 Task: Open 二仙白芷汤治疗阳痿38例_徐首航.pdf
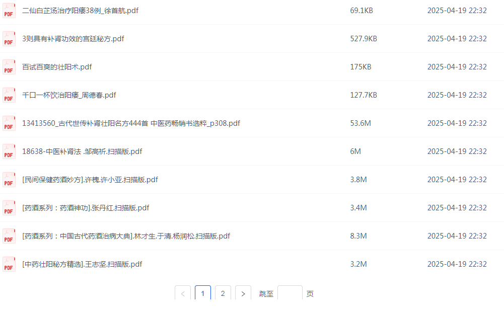tap(81, 11)
